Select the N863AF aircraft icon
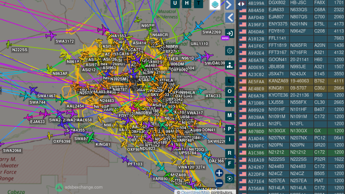The height and width of the screenshot is (194, 345). tap(49, 68)
